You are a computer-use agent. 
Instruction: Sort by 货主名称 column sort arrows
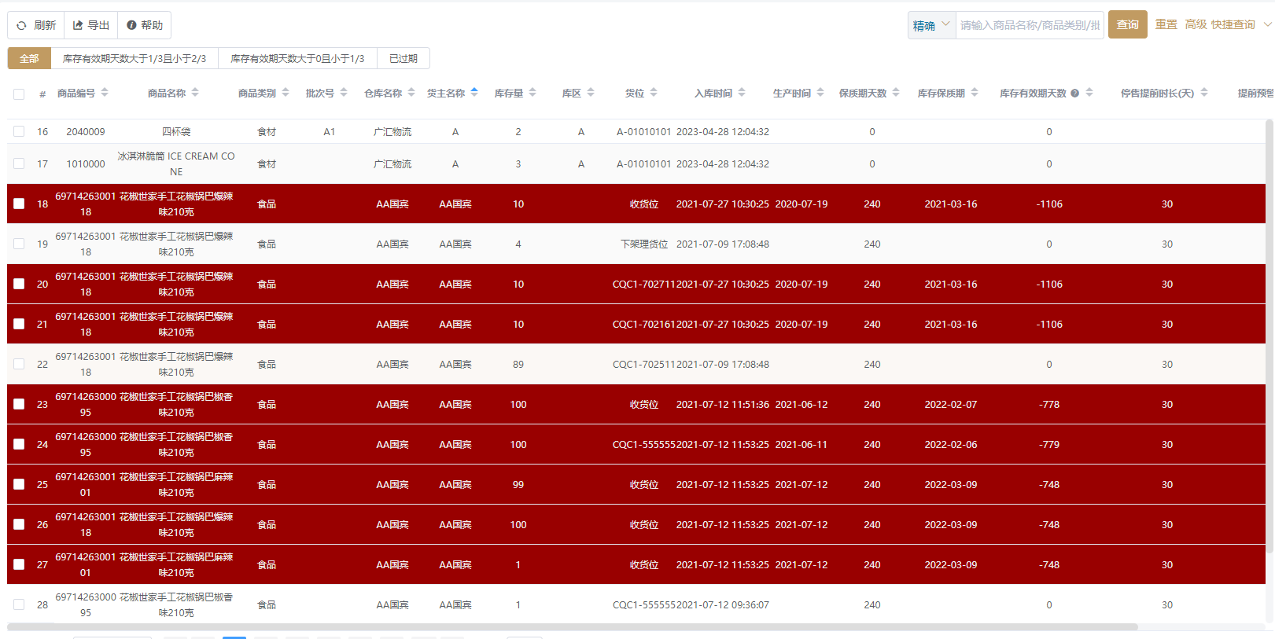[474, 93]
